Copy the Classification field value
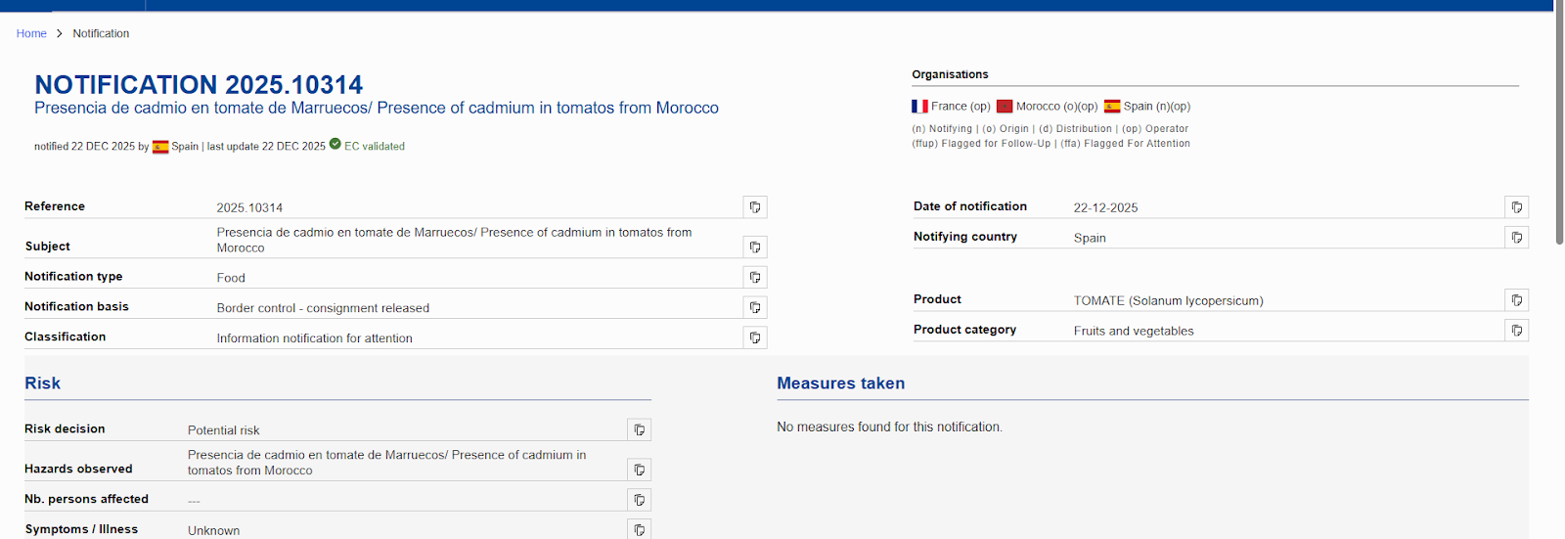The image size is (1565, 539). 755,338
